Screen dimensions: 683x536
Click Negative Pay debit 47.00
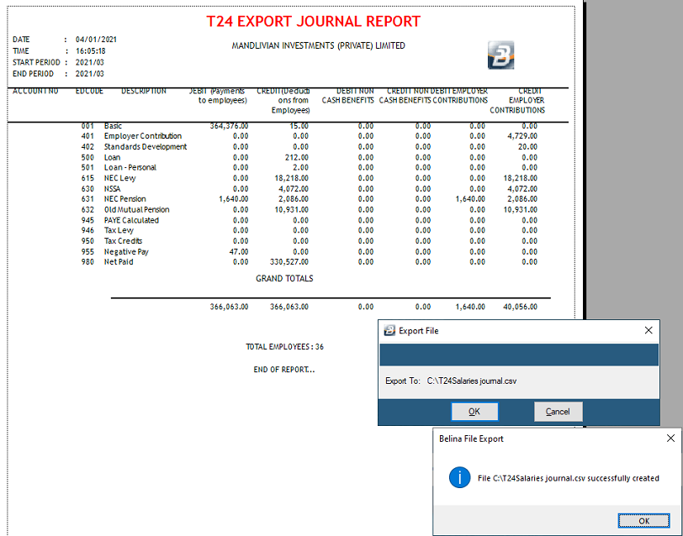coord(239,252)
